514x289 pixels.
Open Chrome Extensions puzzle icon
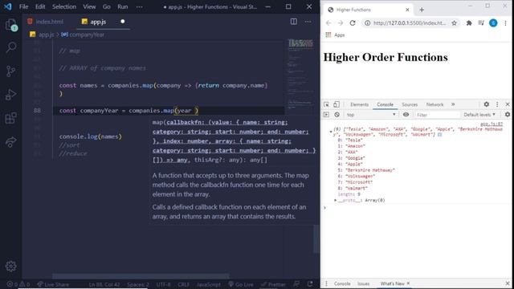coord(469,23)
